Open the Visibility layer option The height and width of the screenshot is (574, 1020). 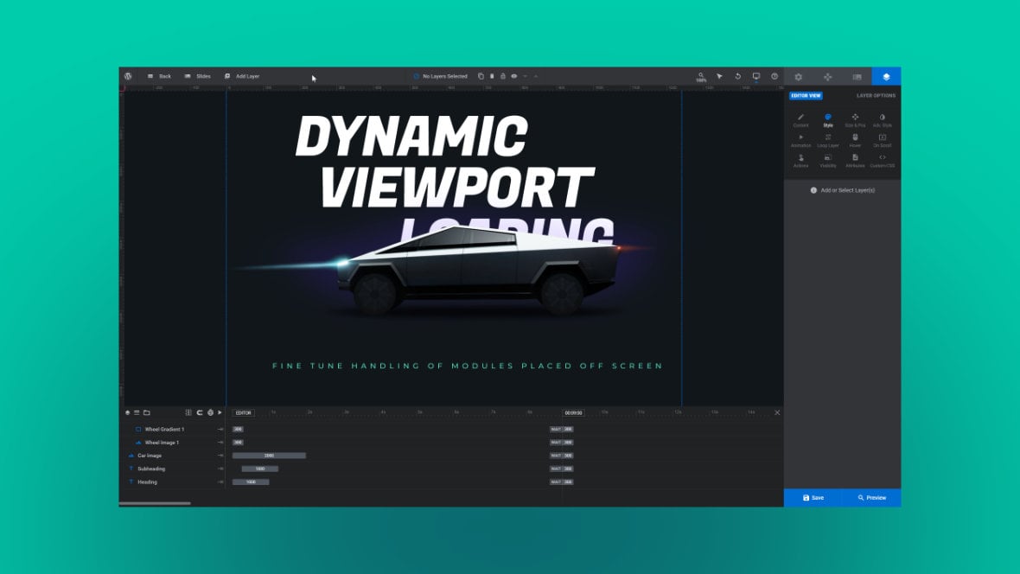[x=828, y=161]
